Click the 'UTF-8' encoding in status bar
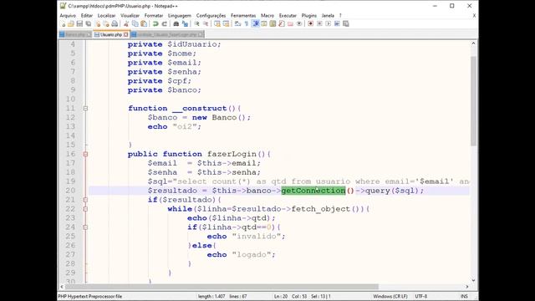This screenshot has height=301, width=535. 421,296
